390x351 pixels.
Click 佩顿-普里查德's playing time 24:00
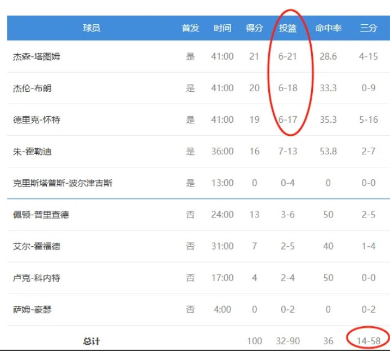pyautogui.click(x=223, y=214)
